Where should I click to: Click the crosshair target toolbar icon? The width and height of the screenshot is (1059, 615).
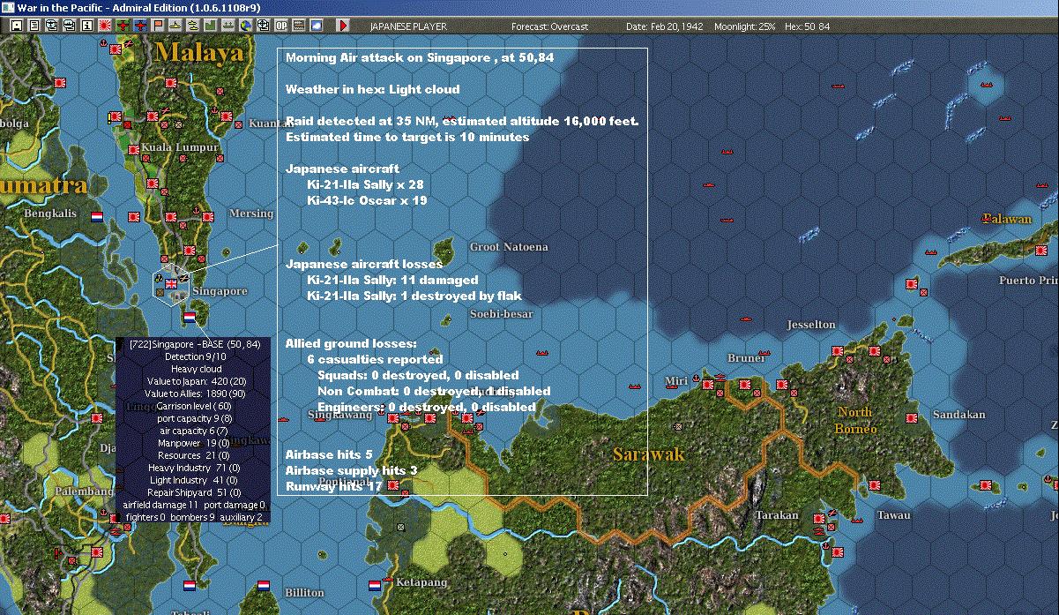coord(263,26)
